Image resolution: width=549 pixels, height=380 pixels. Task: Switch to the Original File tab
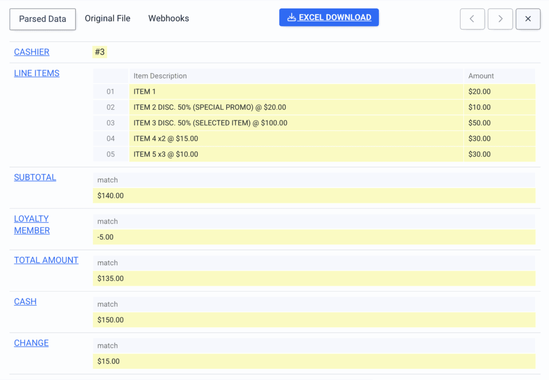pyautogui.click(x=107, y=18)
